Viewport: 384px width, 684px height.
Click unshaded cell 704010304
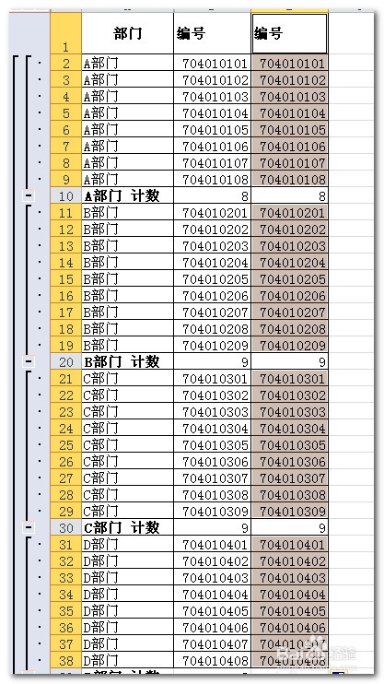pos(213,428)
